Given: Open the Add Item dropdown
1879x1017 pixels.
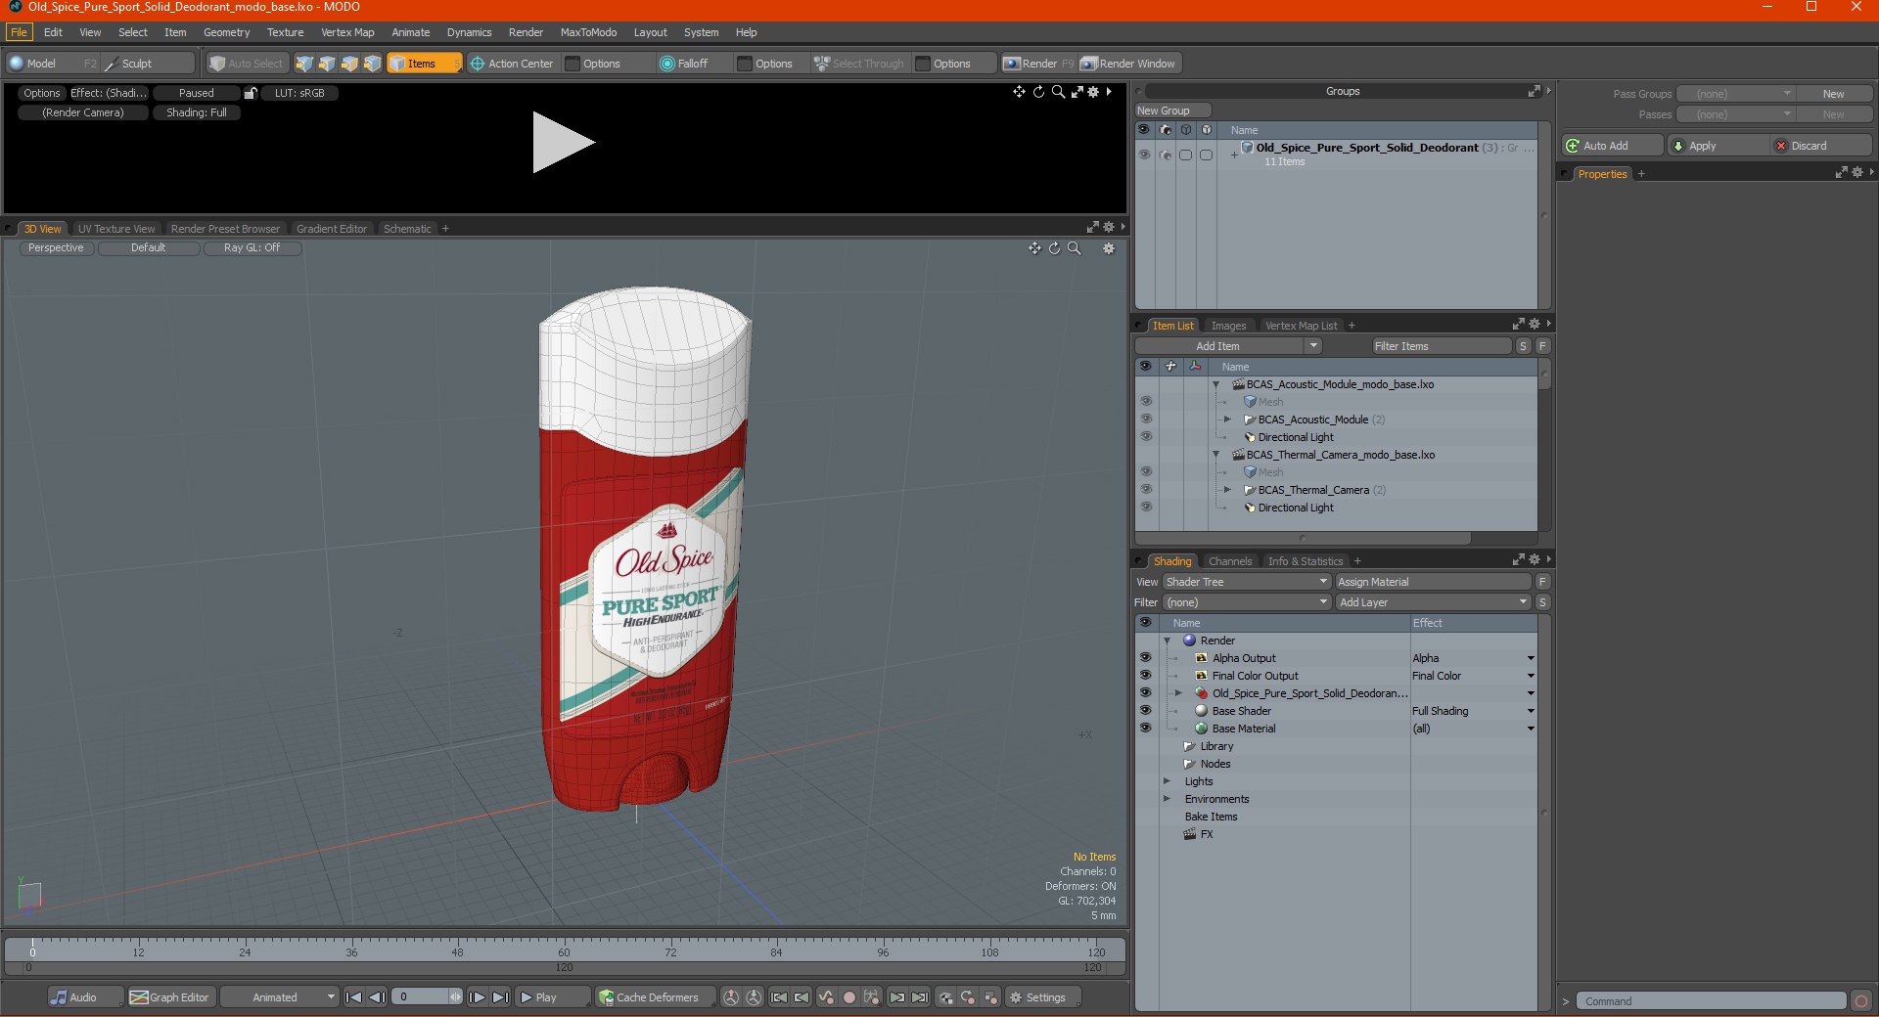Looking at the screenshot, I should 1228,346.
